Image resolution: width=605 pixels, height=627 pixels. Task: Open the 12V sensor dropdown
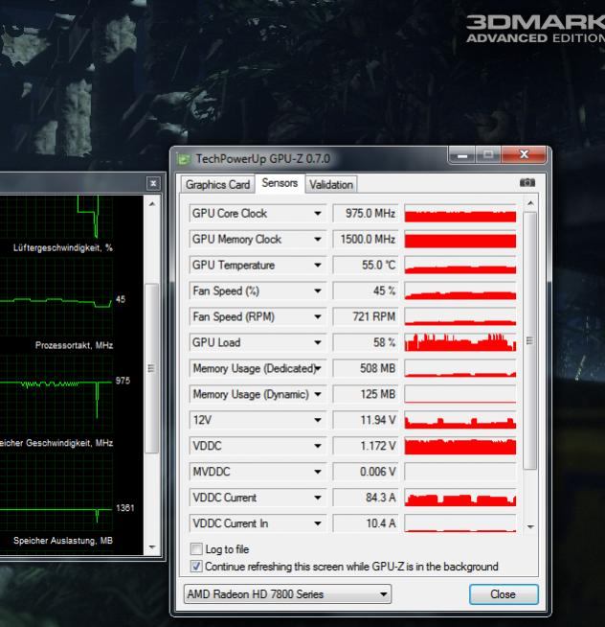[x=318, y=420]
